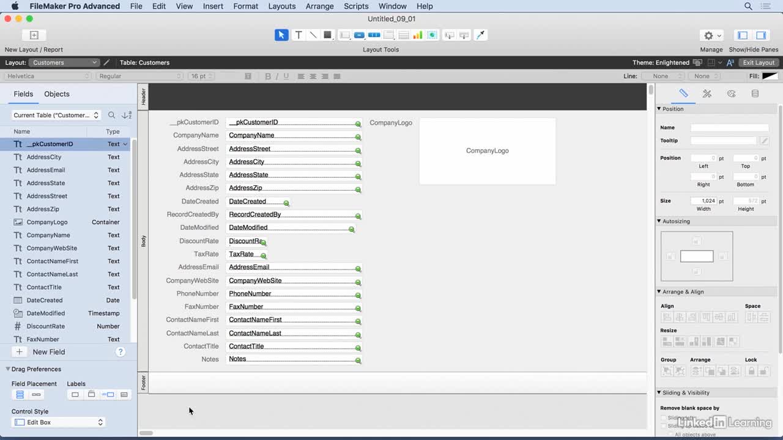Screen dimensions: 783x440
Task: Click the Part tool in toolbar
Action: (x=464, y=35)
